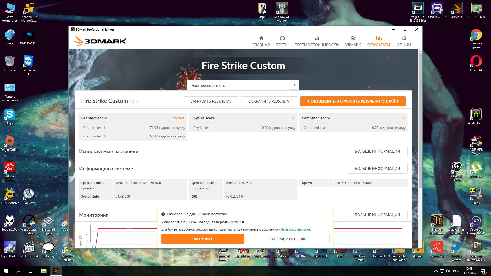491x276 pixels.
Task: Click НАПОМНИТЬ ПОЗЖЕ button
Action: [288, 239]
